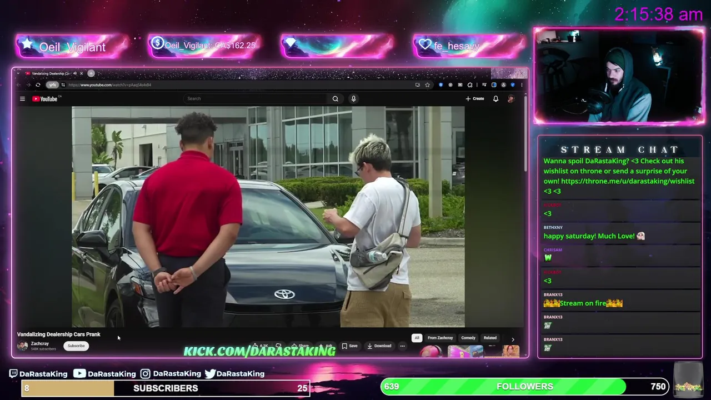Click the YouTube DaRastaKing social label
711x400 pixels.
(x=105, y=374)
